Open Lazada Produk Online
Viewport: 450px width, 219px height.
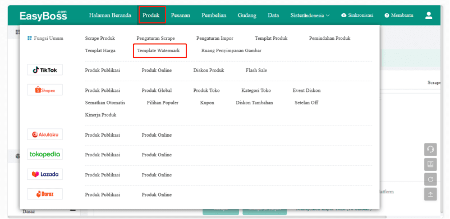point(157,175)
